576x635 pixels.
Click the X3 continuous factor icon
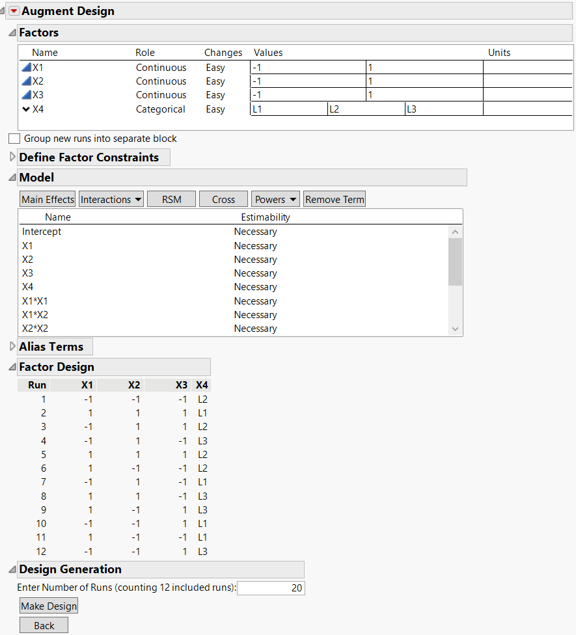[x=26, y=95]
